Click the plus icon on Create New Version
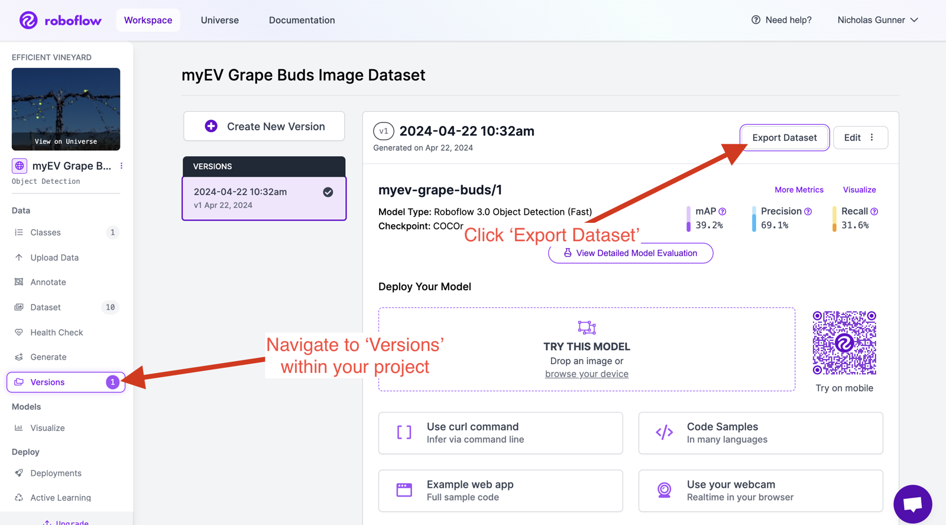This screenshot has height=525, width=946. (x=211, y=126)
